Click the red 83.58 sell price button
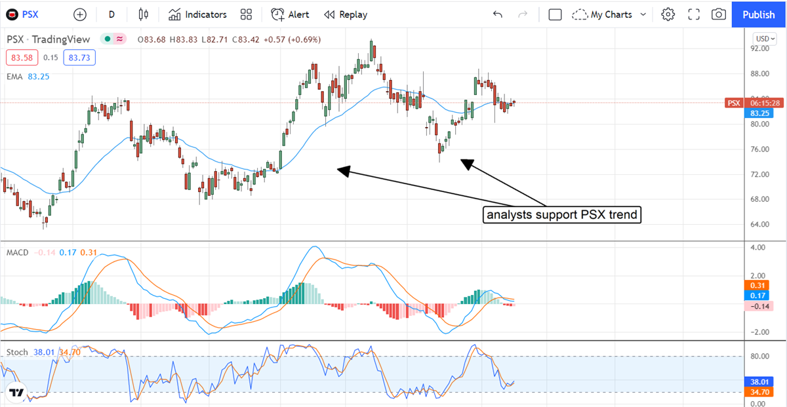 point(22,58)
